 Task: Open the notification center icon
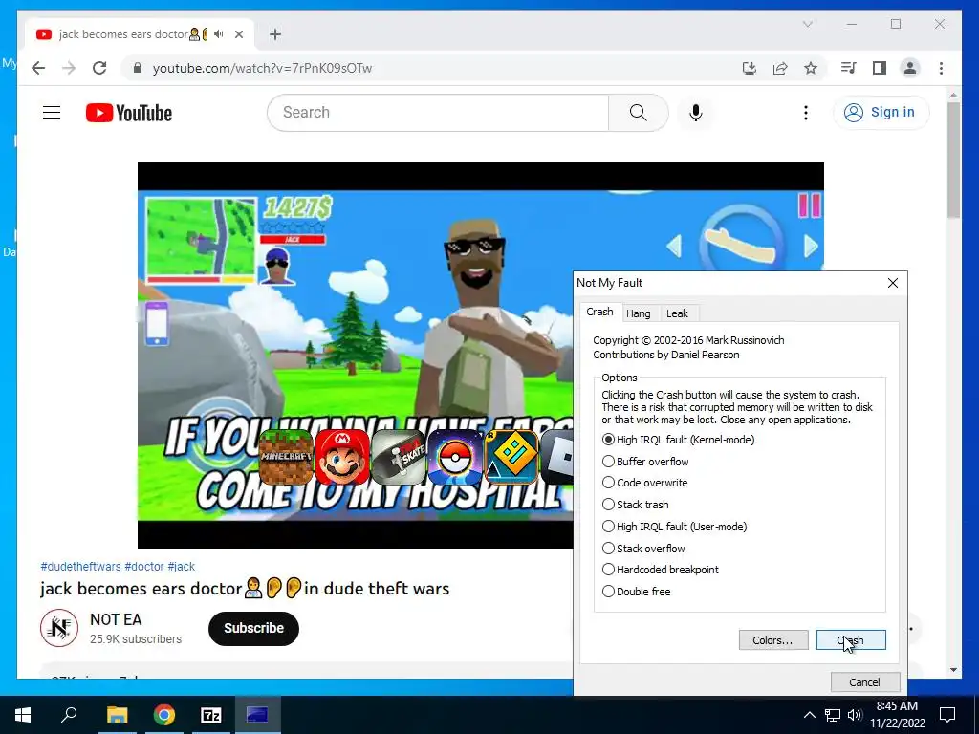pos(947,715)
